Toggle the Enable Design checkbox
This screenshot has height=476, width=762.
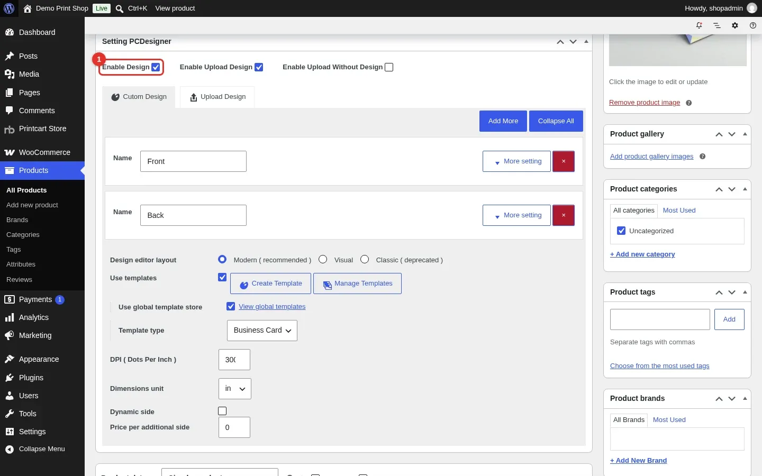click(156, 67)
